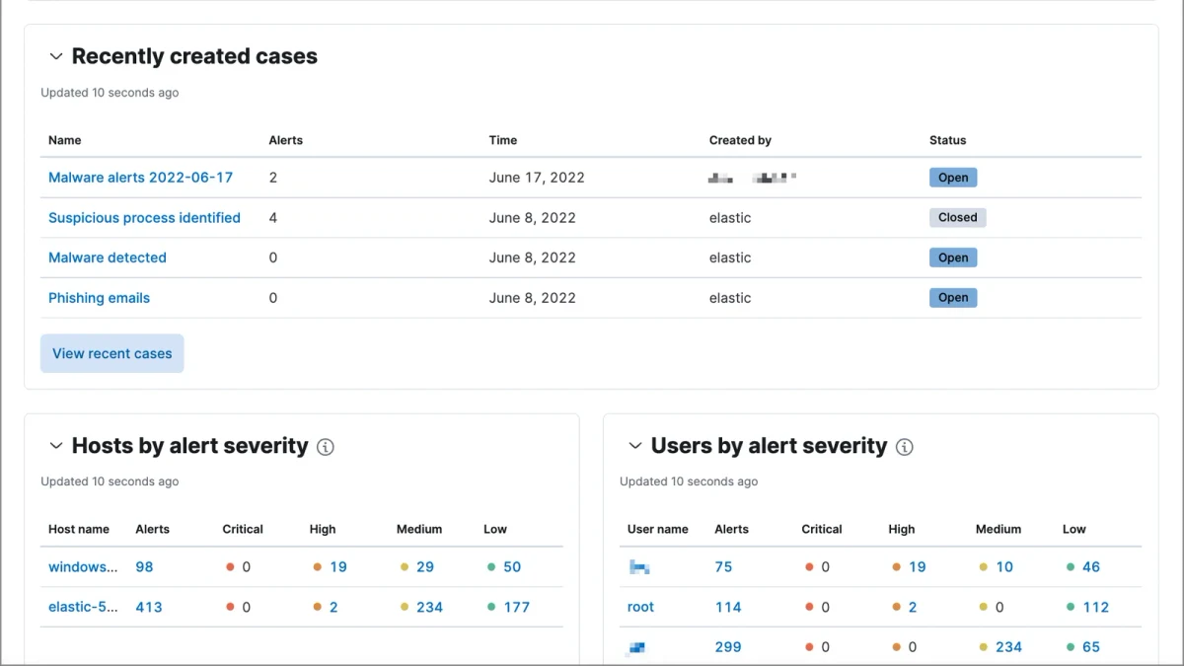Click Medium count 234 in the elastic-5 host row
The height and width of the screenshot is (666, 1184).
coord(429,608)
